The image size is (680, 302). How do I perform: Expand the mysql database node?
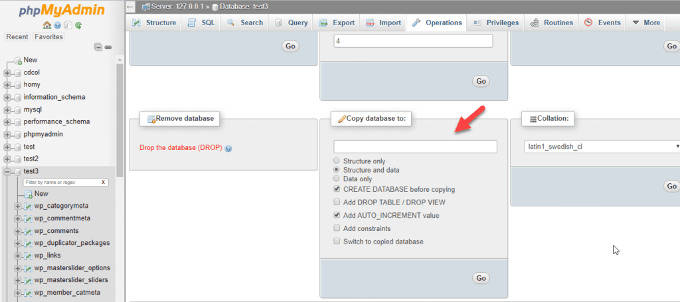[x=7, y=110]
